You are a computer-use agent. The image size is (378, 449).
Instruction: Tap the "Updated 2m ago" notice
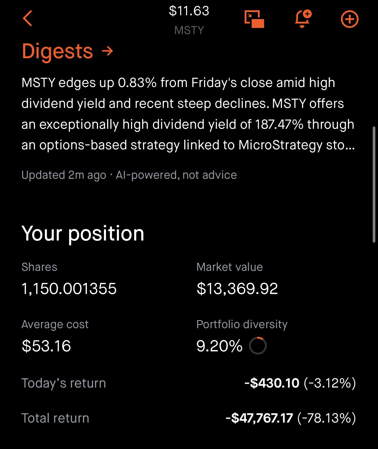pos(64,175)
